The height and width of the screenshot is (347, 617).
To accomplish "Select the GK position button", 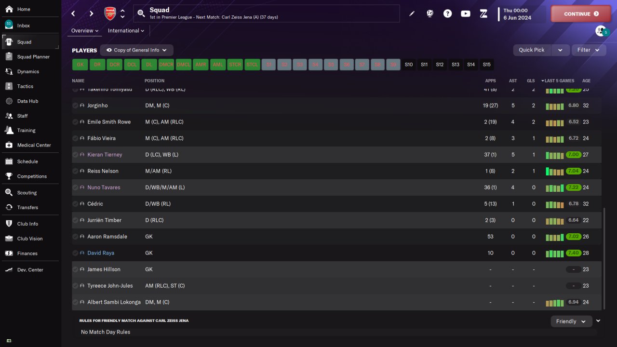I will [x=80, y=65].
